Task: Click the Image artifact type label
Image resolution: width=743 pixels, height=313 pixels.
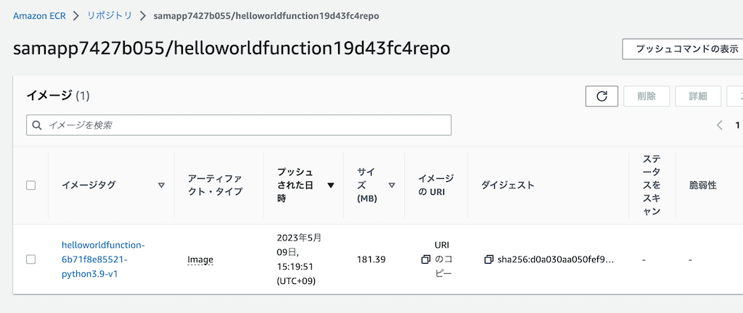Action: (x=200, y=259)
